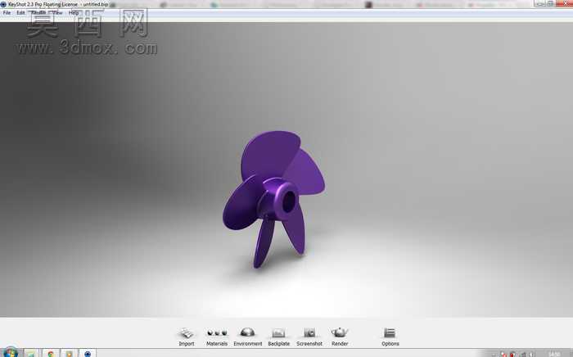Viewport: 573px width, 357px height.
Task: Open the Options panel
Action: pos(390,337)
